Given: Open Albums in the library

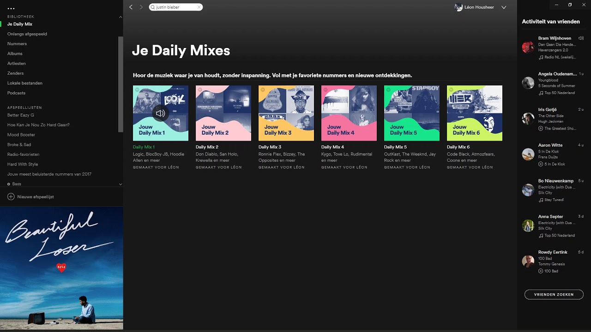Looking at the screenshot, I should point(15,53).
